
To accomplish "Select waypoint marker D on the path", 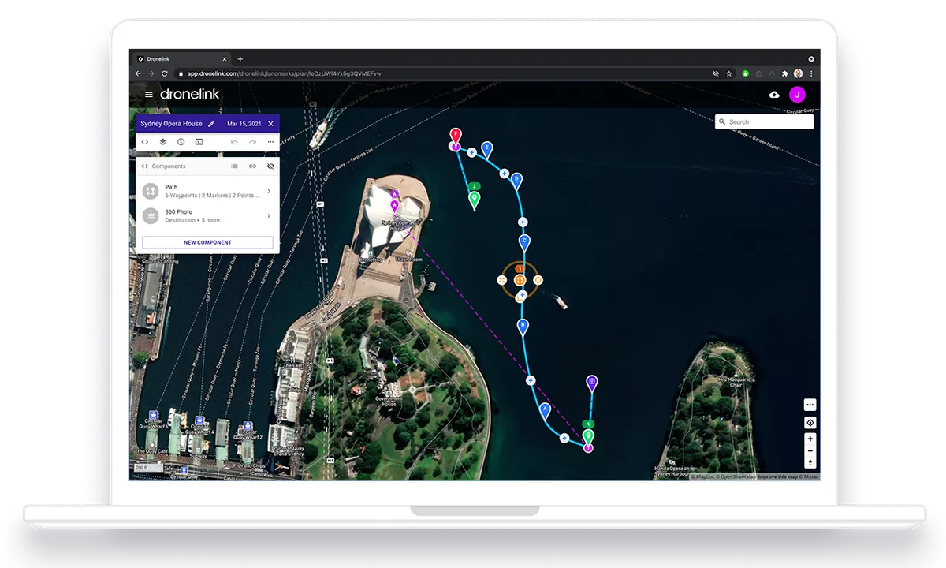I will [516, 181].
